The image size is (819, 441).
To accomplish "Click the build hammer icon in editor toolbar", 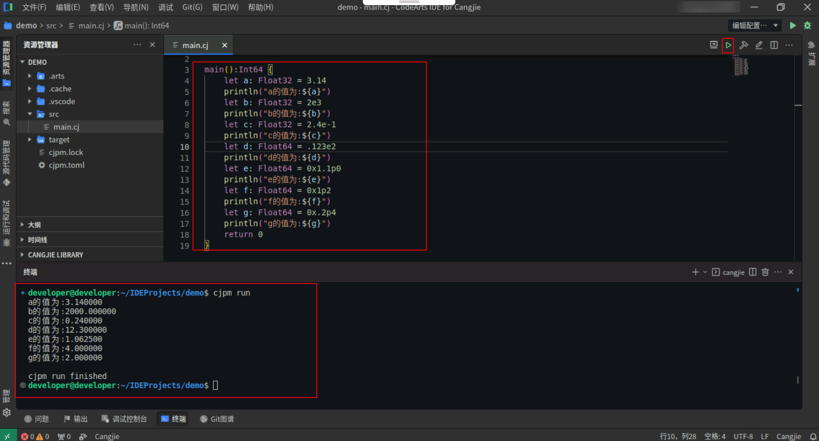I will (744, 45).
